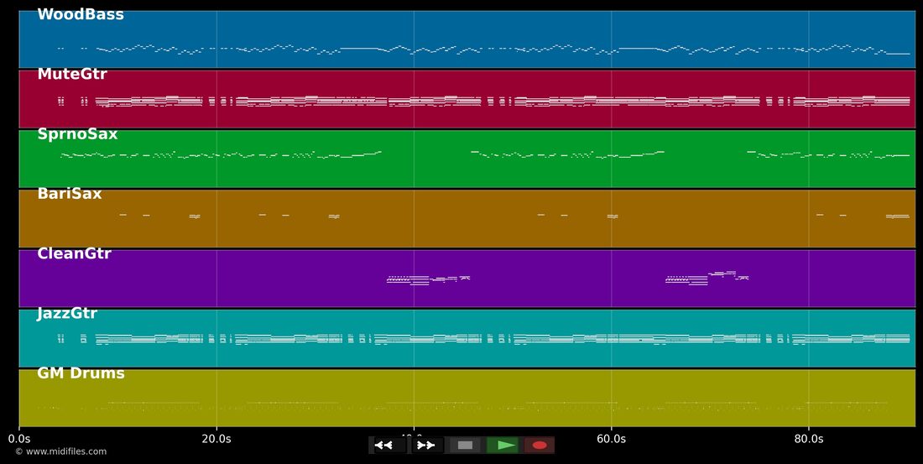Image resolution: width=923 pixels, height=464 pixels.
Task: Select the SprnoSax track label
Action: [x=77, y=134]
